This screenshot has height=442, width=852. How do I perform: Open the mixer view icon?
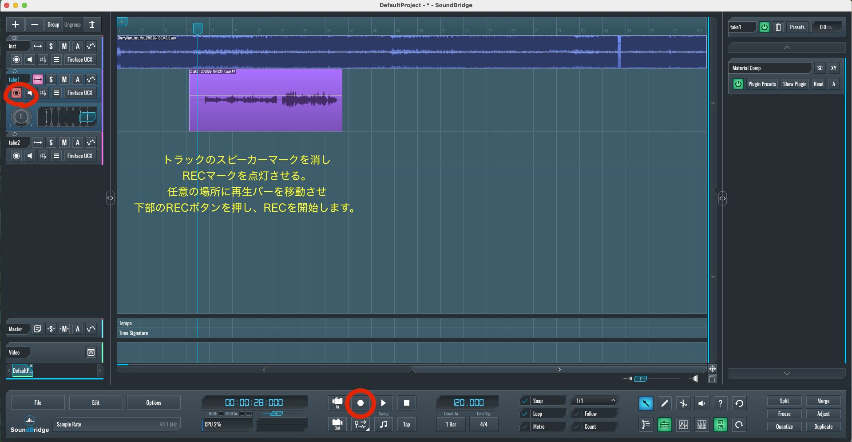[702, 425]
